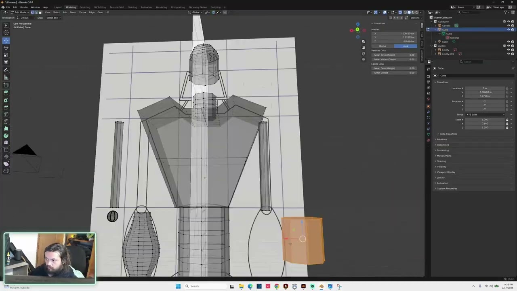Open the Tool sidebar tab
Screen dimensions: 517x291
click(x=422, y=34)
